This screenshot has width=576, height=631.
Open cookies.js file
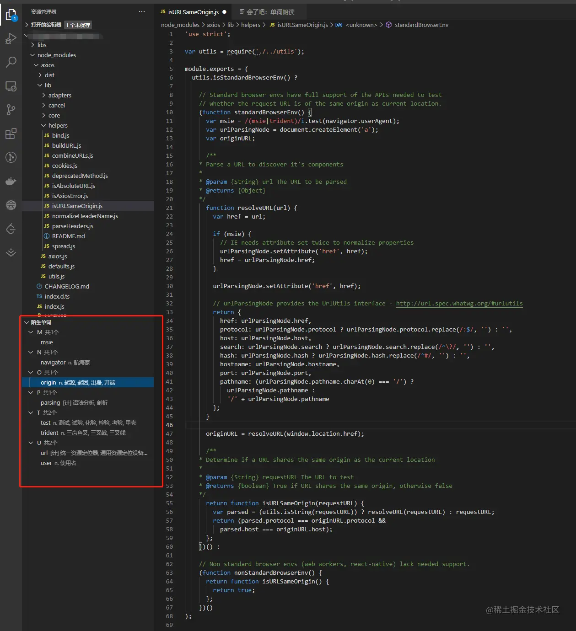(x=65, y=166)
